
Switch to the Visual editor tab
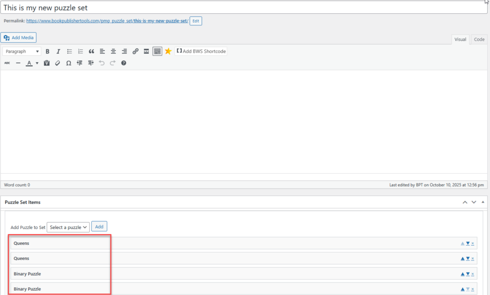[460, 39]
